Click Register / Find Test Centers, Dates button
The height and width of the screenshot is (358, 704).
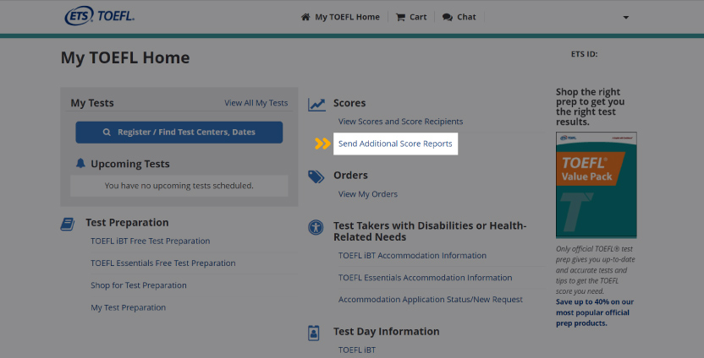pyautogui.click(x=179, y=133)
